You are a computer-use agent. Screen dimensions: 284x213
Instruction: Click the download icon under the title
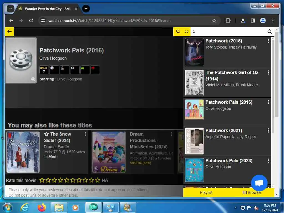coord(64,70)
